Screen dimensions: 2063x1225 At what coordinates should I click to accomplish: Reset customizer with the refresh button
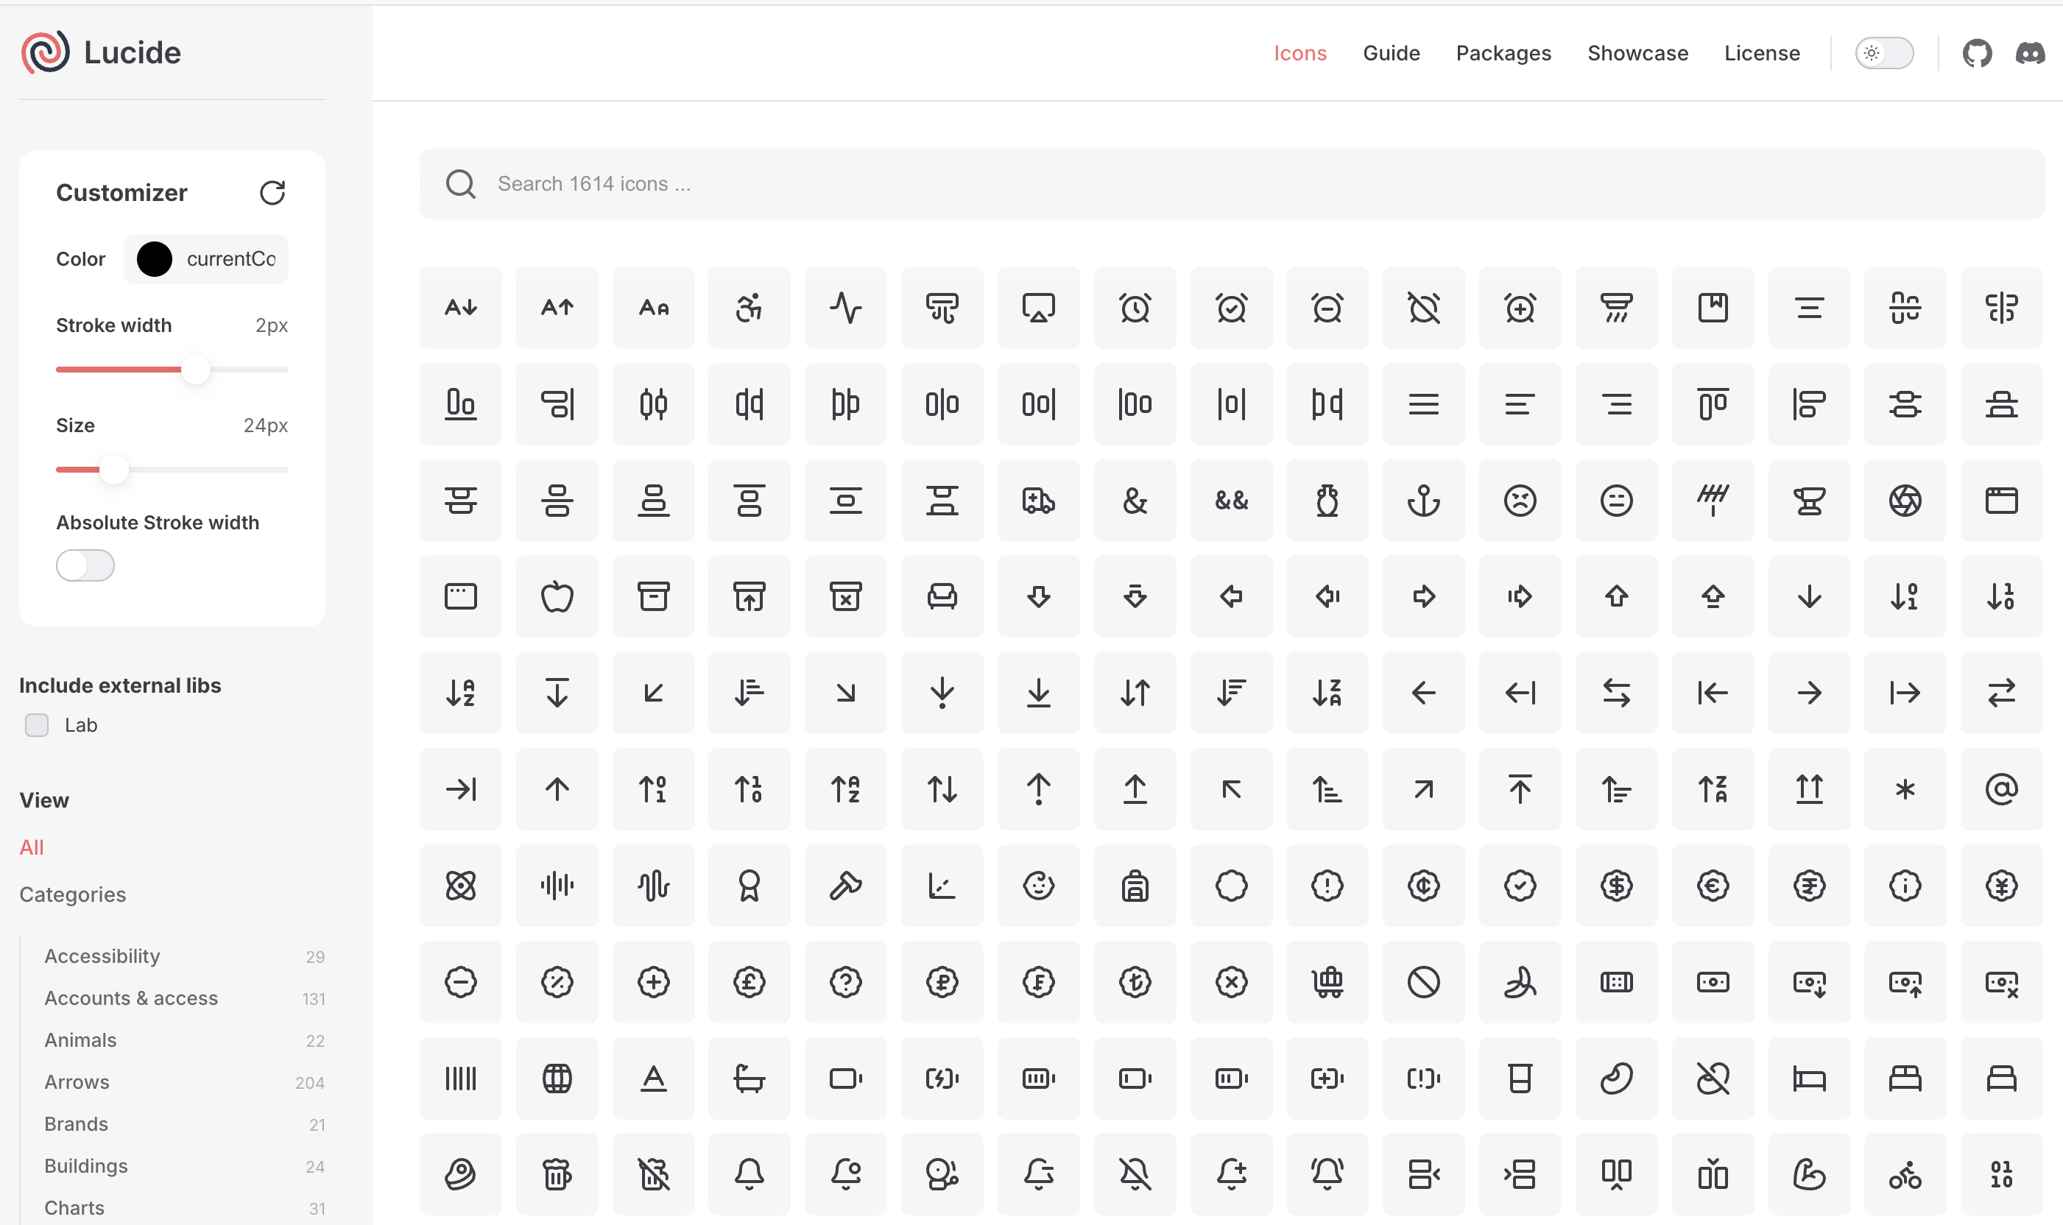[272, 192]
